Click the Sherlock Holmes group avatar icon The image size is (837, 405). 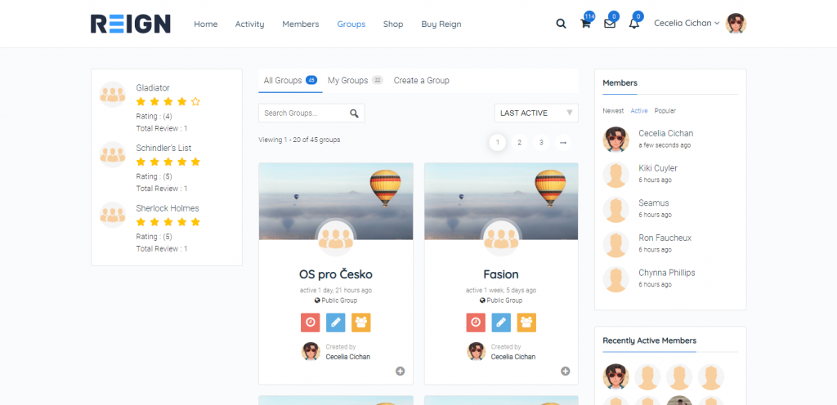coord(113,216)
